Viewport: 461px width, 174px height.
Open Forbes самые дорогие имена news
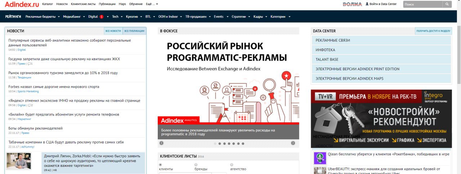pyautogui.click(x=54, y=86)
